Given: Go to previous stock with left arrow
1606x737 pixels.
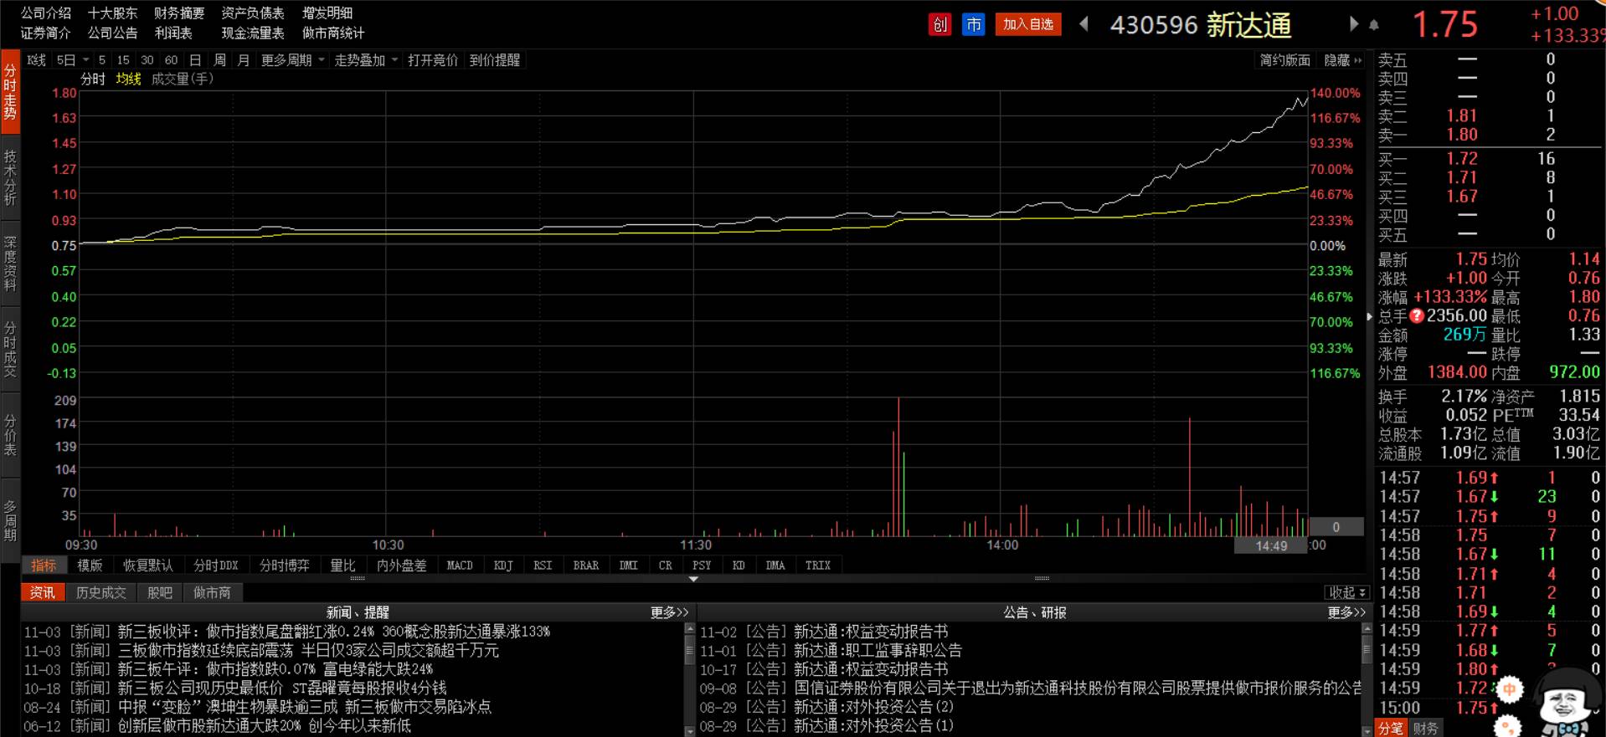Looking at the screenshot, I should tap(1084, 24).
